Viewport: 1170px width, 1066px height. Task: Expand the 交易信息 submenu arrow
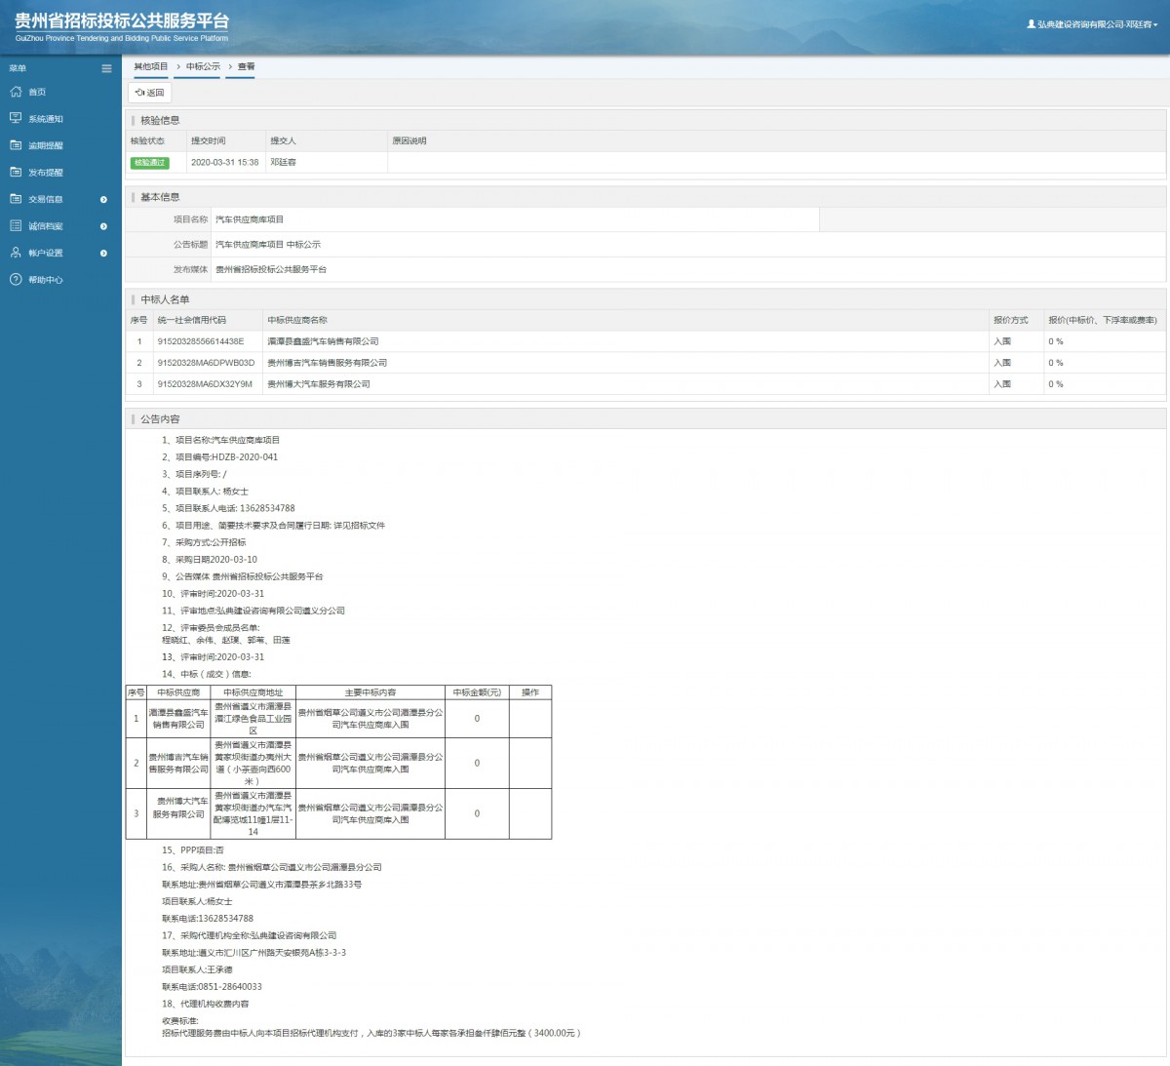[103, 199]
